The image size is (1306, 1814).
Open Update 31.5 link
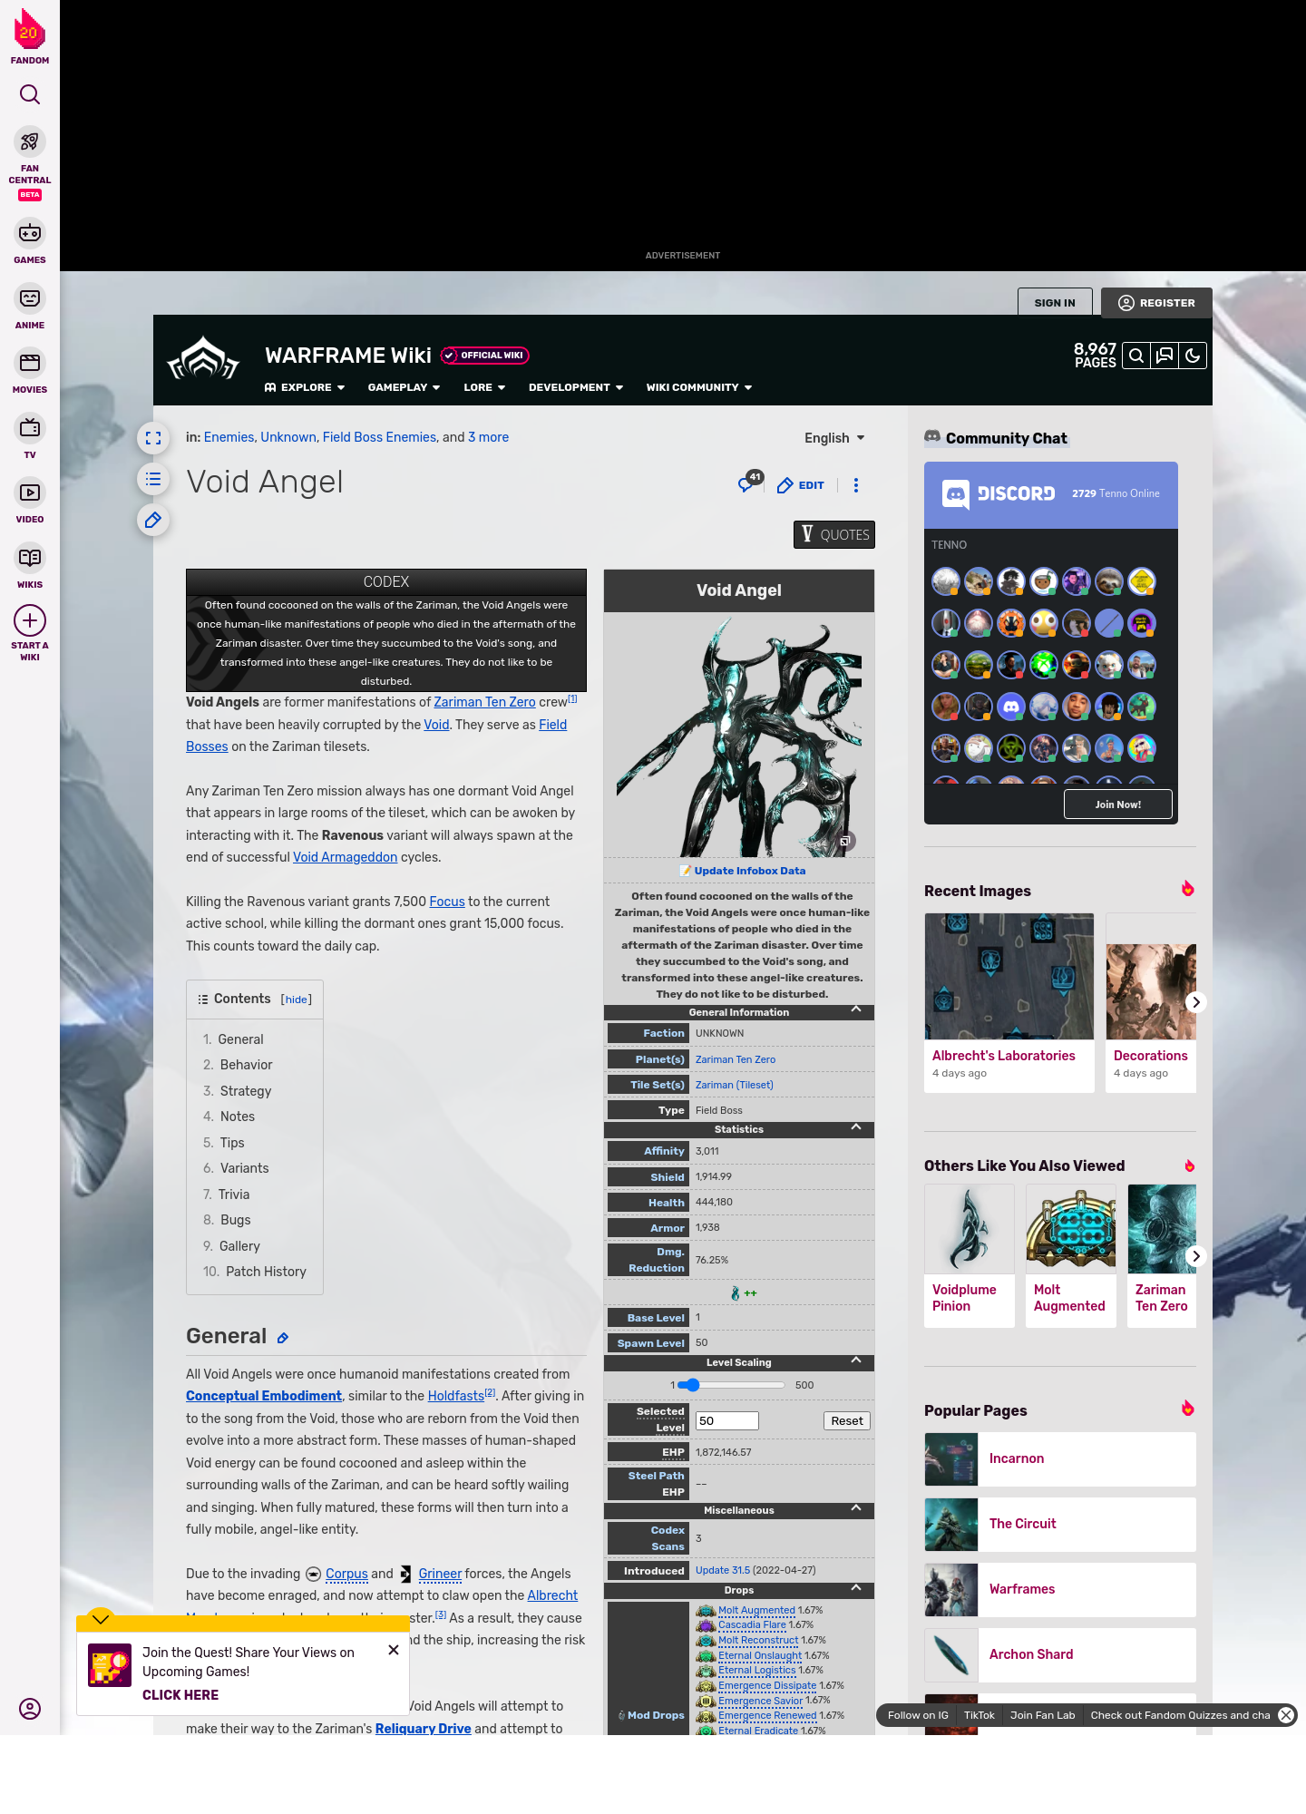[x=723, y=1571]
